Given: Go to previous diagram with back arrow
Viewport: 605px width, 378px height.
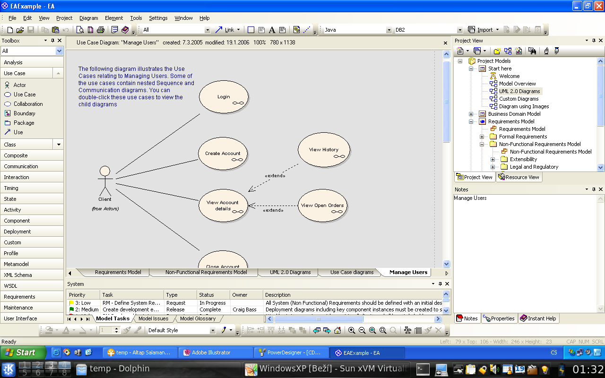Looking at the screenshot, I should (x=317, y=330).
